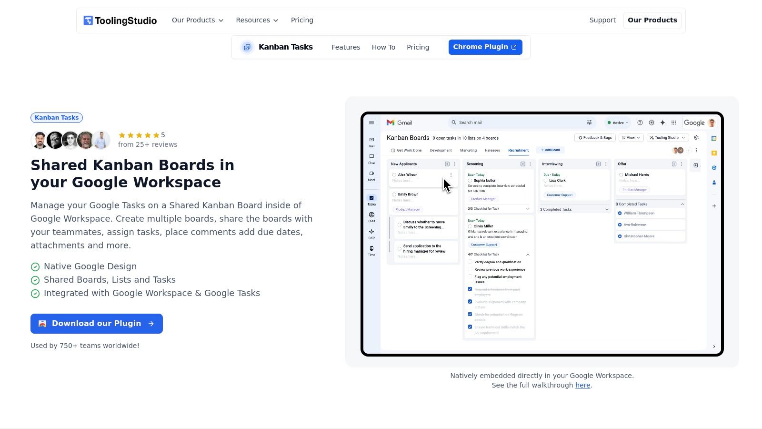Open Features in Kanban Tasks subnav
The height and width of the screenshot is (429, 762).
[x=346, y=47]
